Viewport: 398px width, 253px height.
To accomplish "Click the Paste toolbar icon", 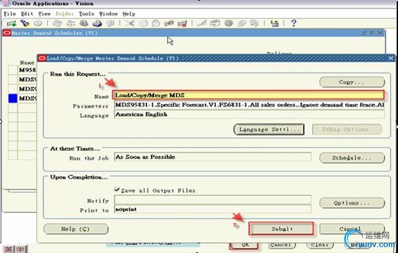I will tap(156, 23).
